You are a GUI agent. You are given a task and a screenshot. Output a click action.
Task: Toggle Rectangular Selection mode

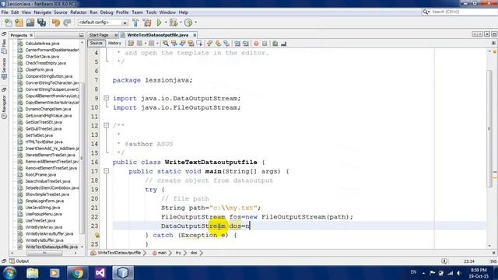point(199,44)
